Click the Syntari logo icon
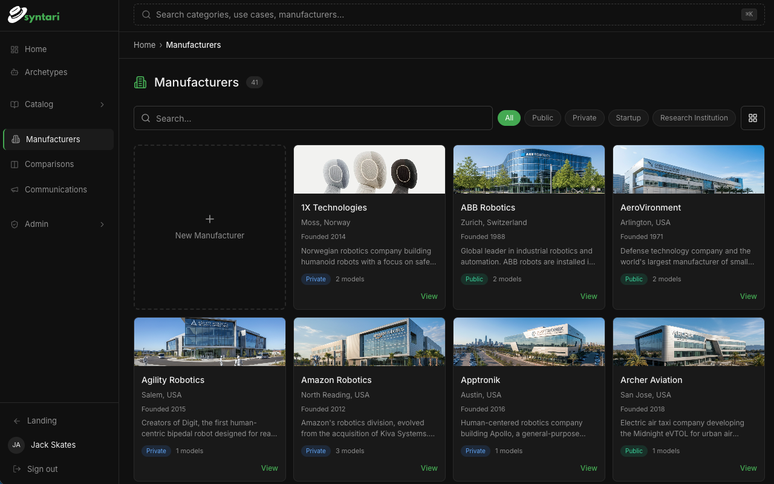The height and width of the screenshot is (484, 774). (16, 15)
